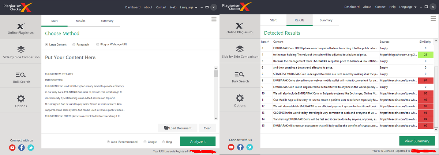The image size is (439, 155).
Task: Click the green Analyze it button
Action: (x=198, y=142)
